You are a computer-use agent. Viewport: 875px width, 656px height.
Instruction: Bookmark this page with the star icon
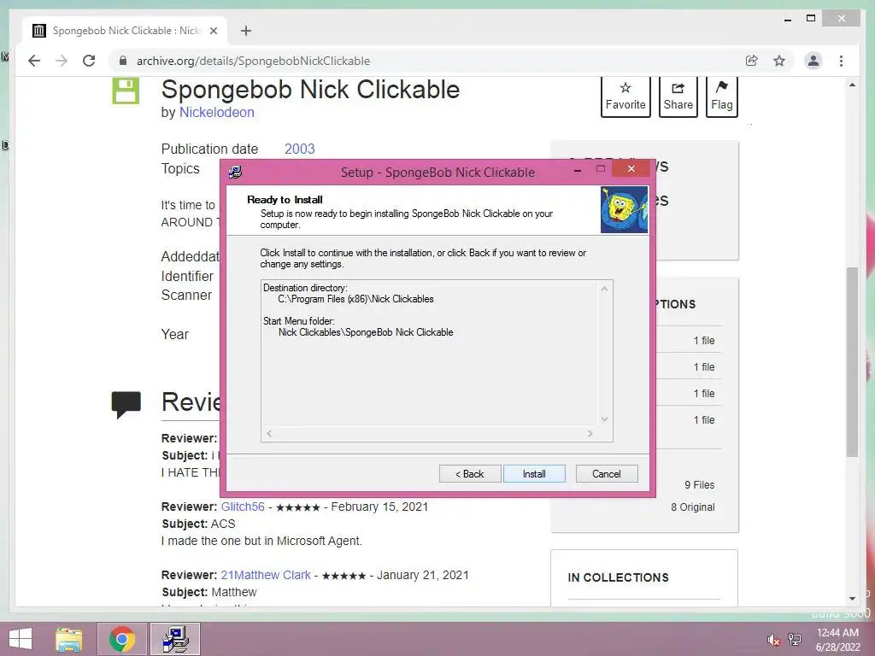coord(779,61)
